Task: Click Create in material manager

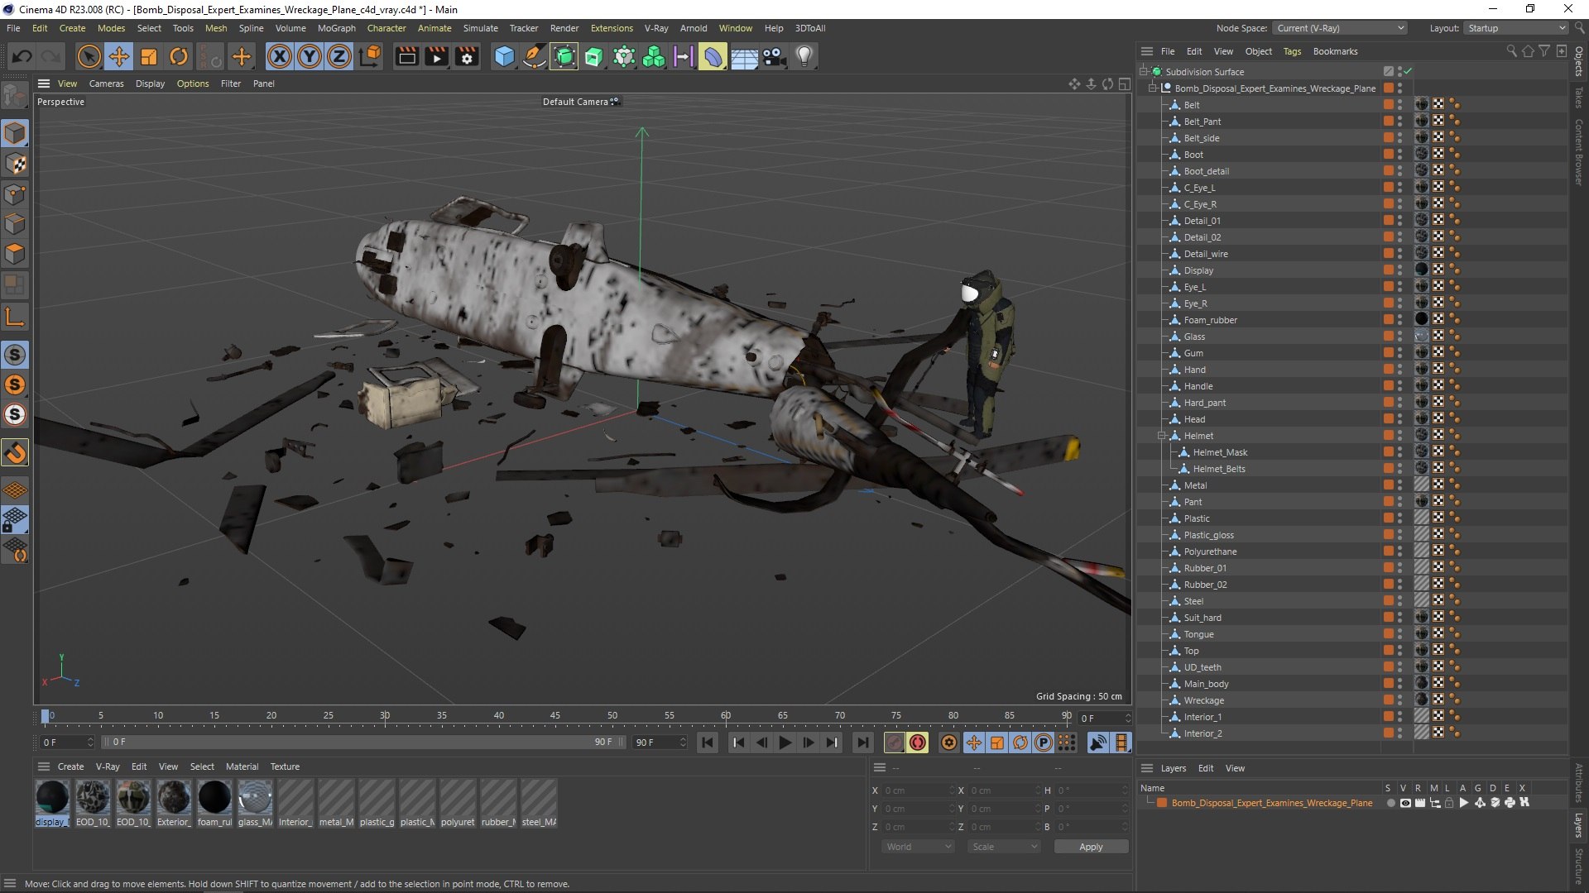Action: [x=70, y=766]
